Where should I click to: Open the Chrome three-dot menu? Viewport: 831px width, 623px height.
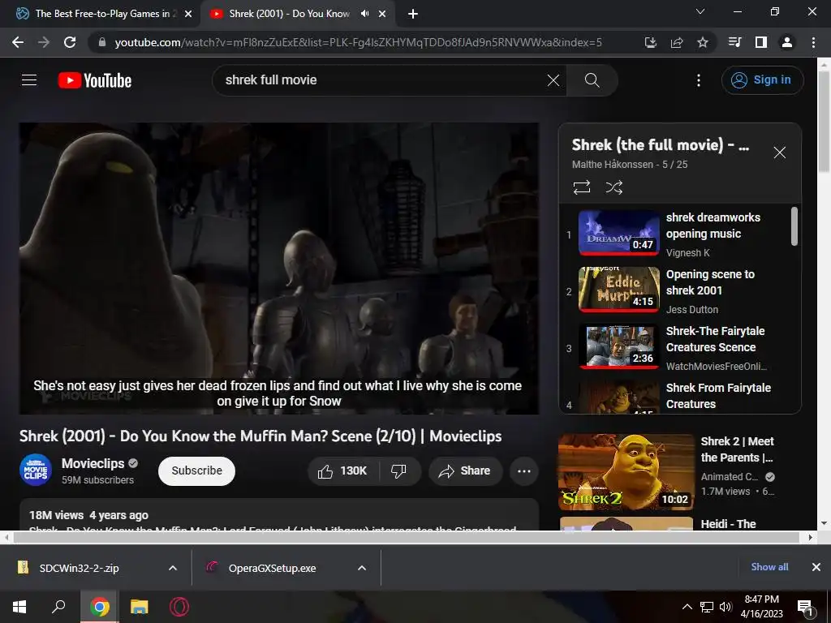[813, 42]
